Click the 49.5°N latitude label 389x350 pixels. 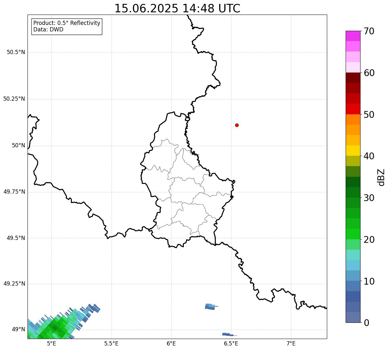(x=16, y=238)
